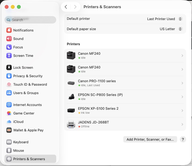Select Users & Groups label
Viewport: 192px width, 166px height.
[x=26, y=93]
